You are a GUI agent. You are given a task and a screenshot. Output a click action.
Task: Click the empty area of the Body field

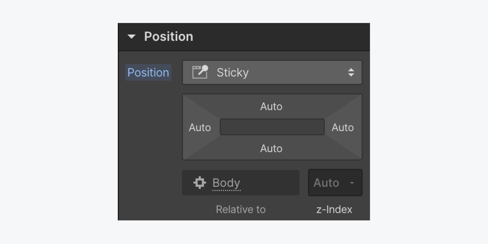point(270,183)
